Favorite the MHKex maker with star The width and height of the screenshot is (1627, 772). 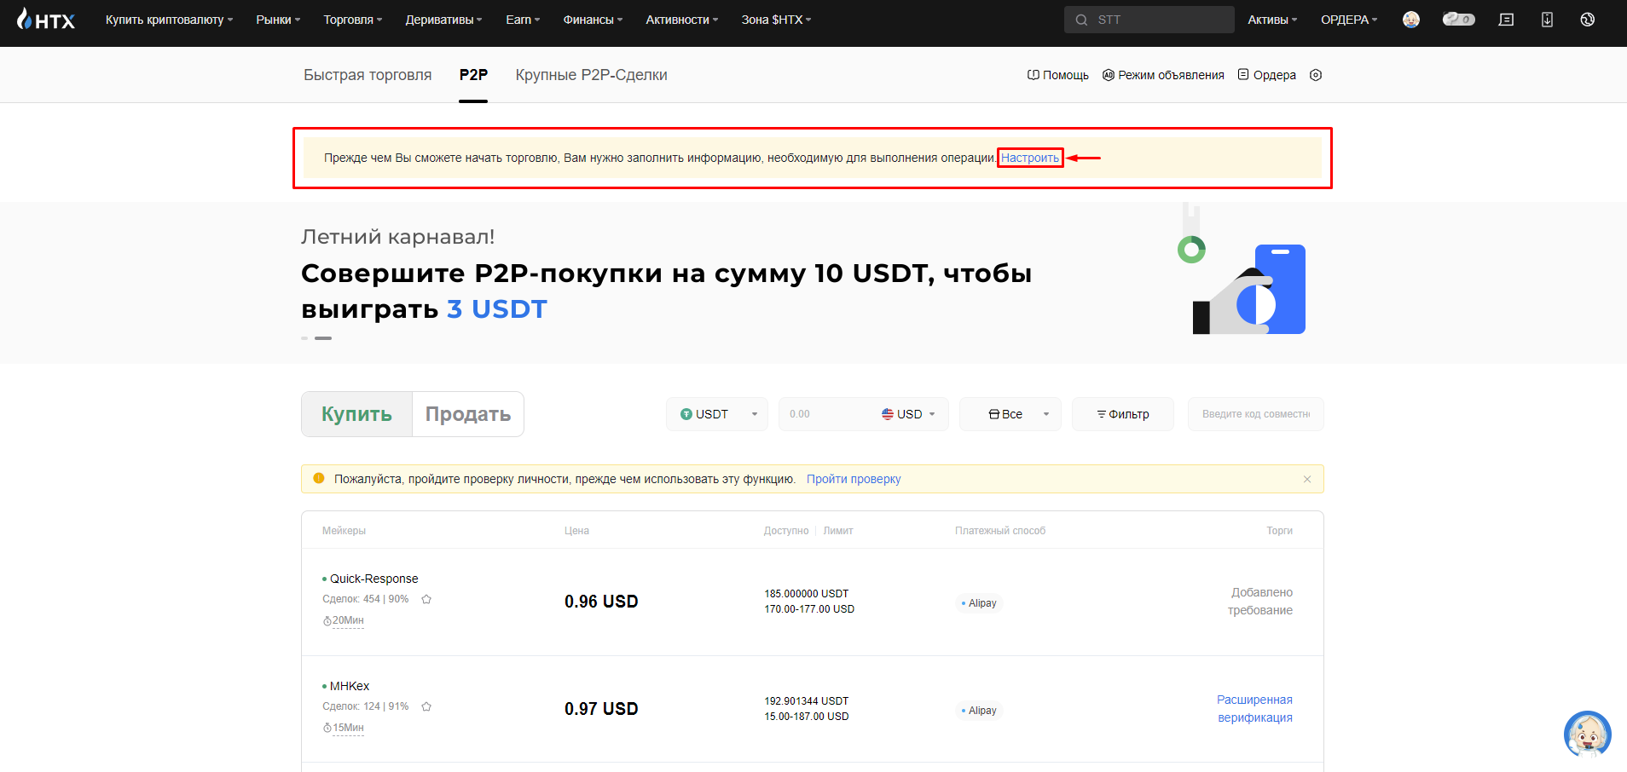pyautogui.click(x=426, y=706)
